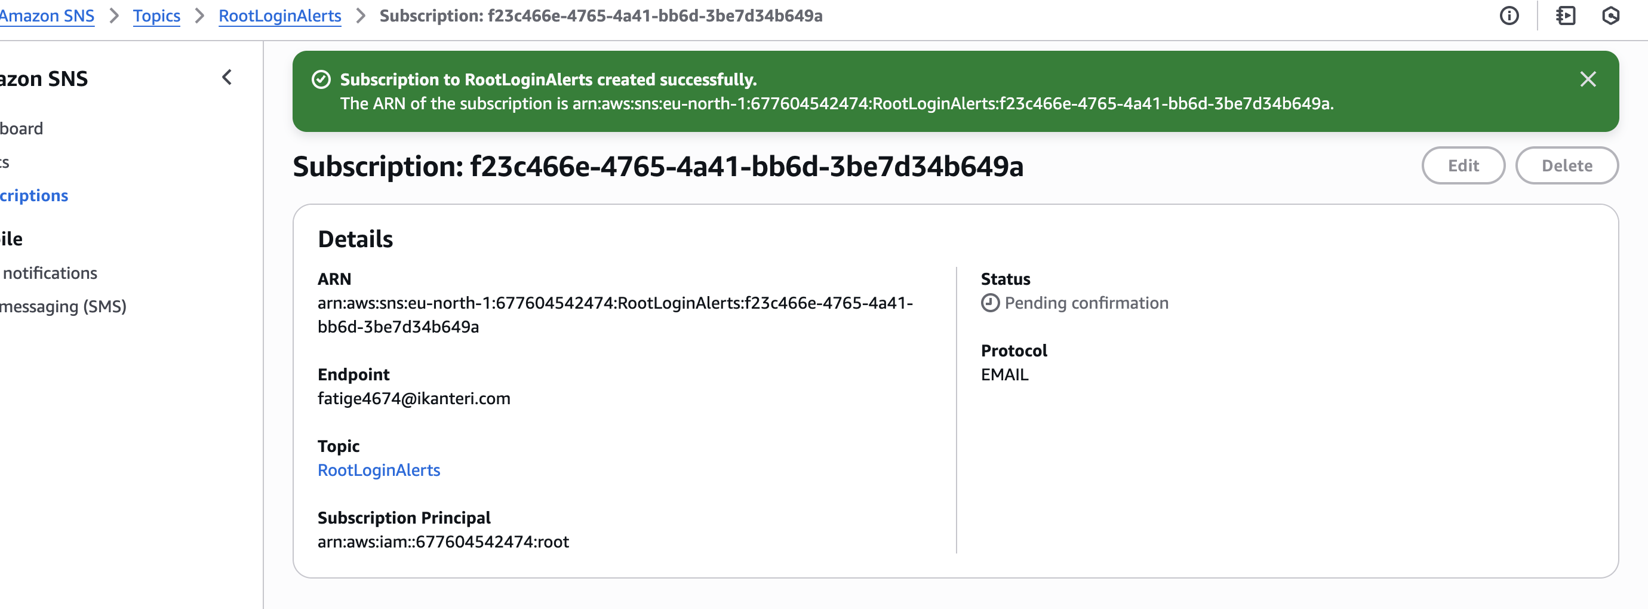Open the info panel icon

1508,16
